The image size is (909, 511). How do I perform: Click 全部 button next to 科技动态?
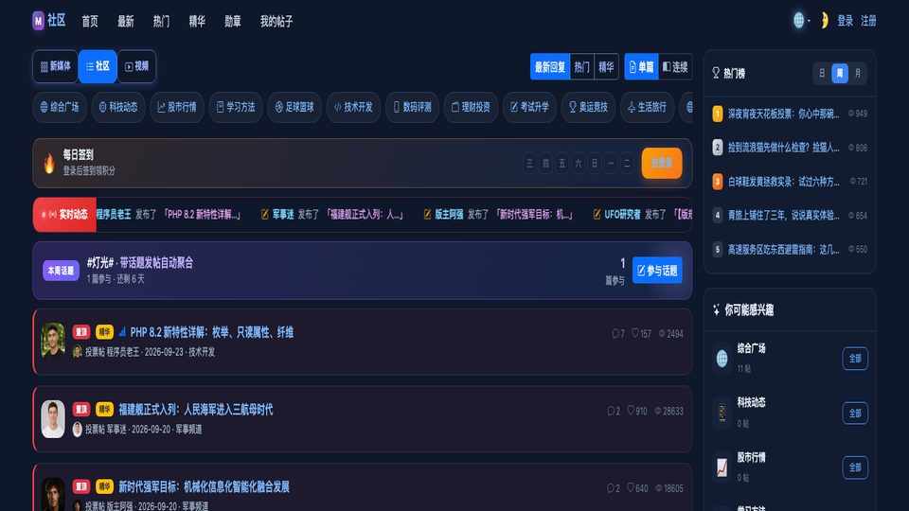(x=855, y=414)
